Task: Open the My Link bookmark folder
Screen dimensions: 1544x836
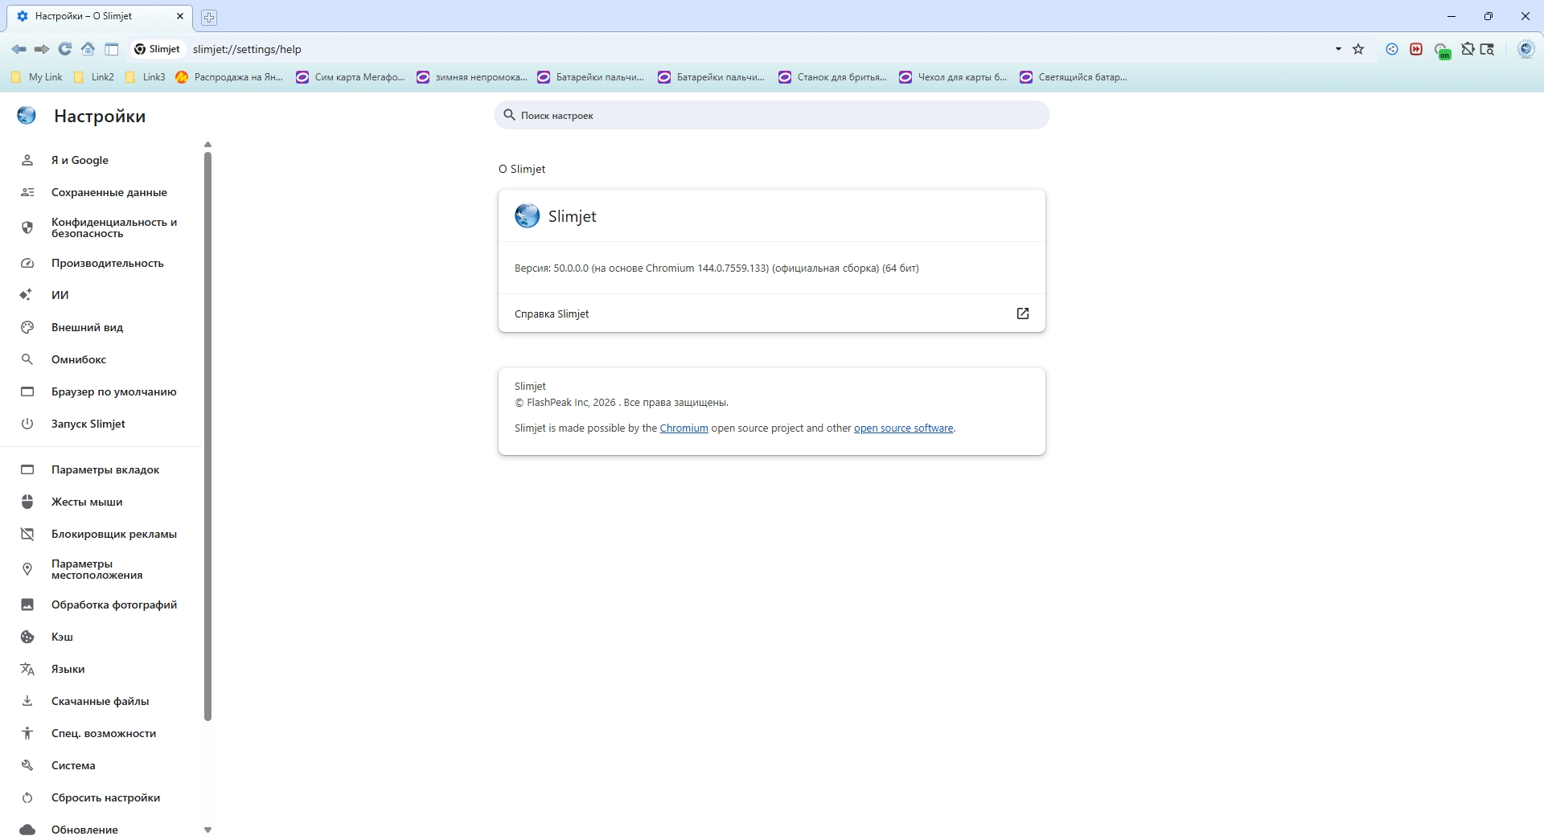Action: 37,77
